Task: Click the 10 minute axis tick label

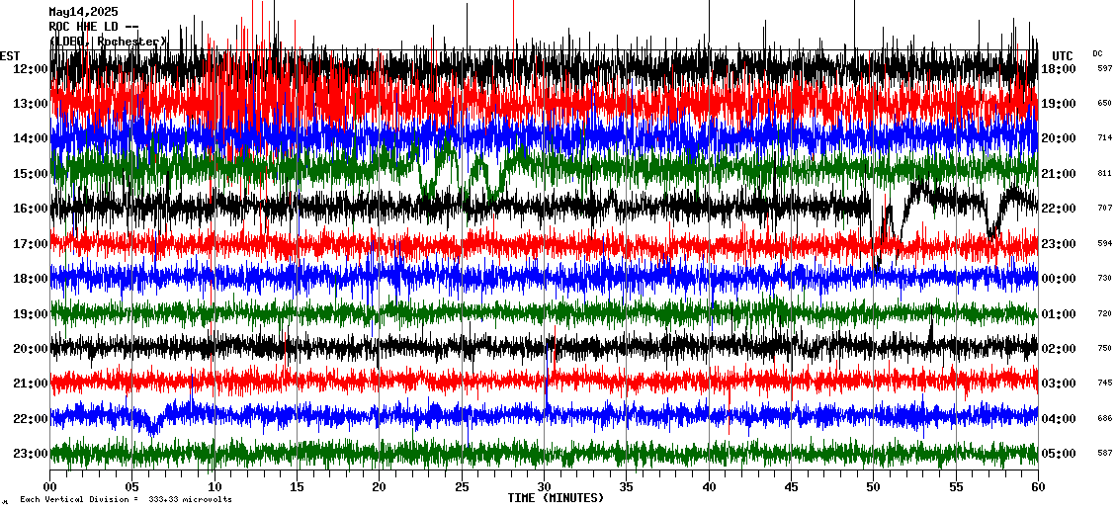Action: click(215, 486)
